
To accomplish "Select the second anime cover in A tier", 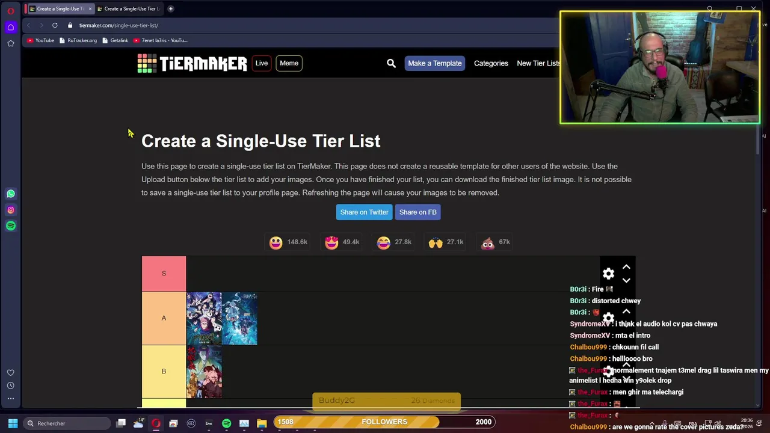I will point(239,318).
